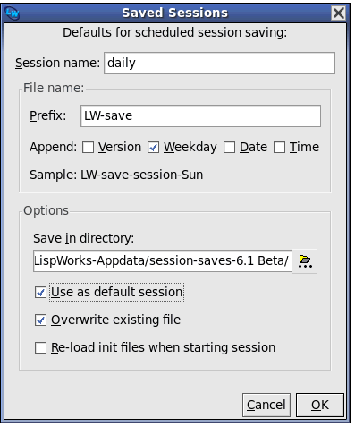Disable Overwrite existing file option
Image resolution: width=355 pixels, height=427 pixels.
pos(40,320)
